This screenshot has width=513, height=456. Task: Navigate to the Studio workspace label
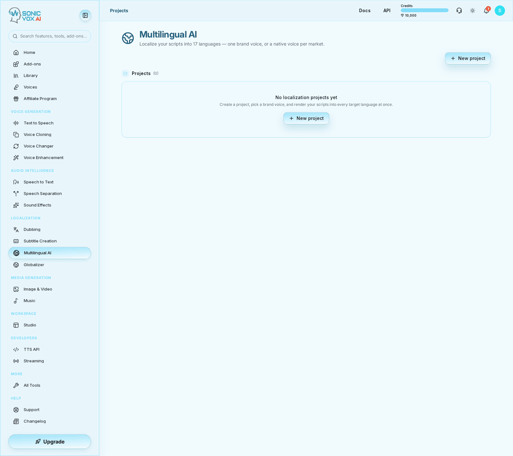30,325
